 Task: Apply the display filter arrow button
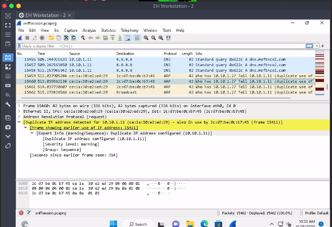coord(309,46)
